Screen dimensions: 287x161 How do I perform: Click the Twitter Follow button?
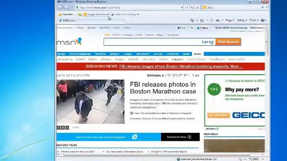tap(202, 28)
